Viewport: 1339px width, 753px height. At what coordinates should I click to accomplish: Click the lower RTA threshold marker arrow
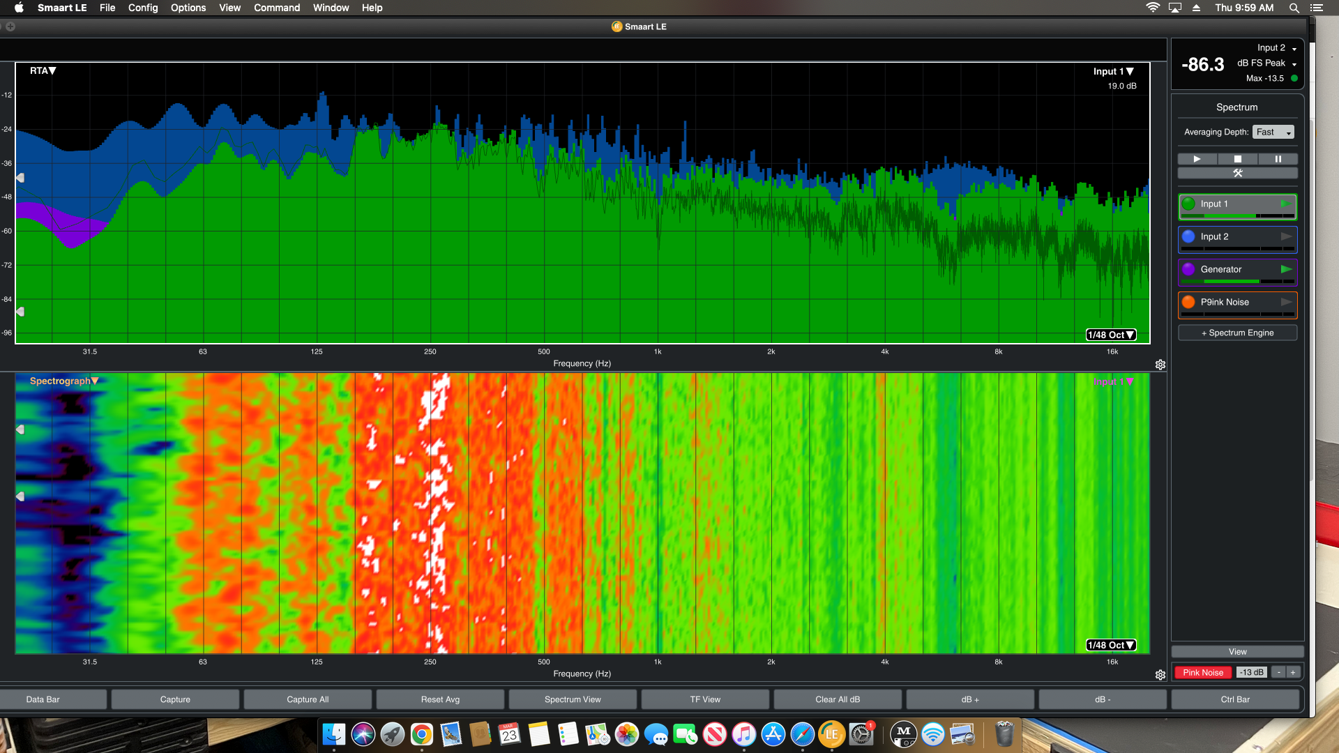(20, 312)
